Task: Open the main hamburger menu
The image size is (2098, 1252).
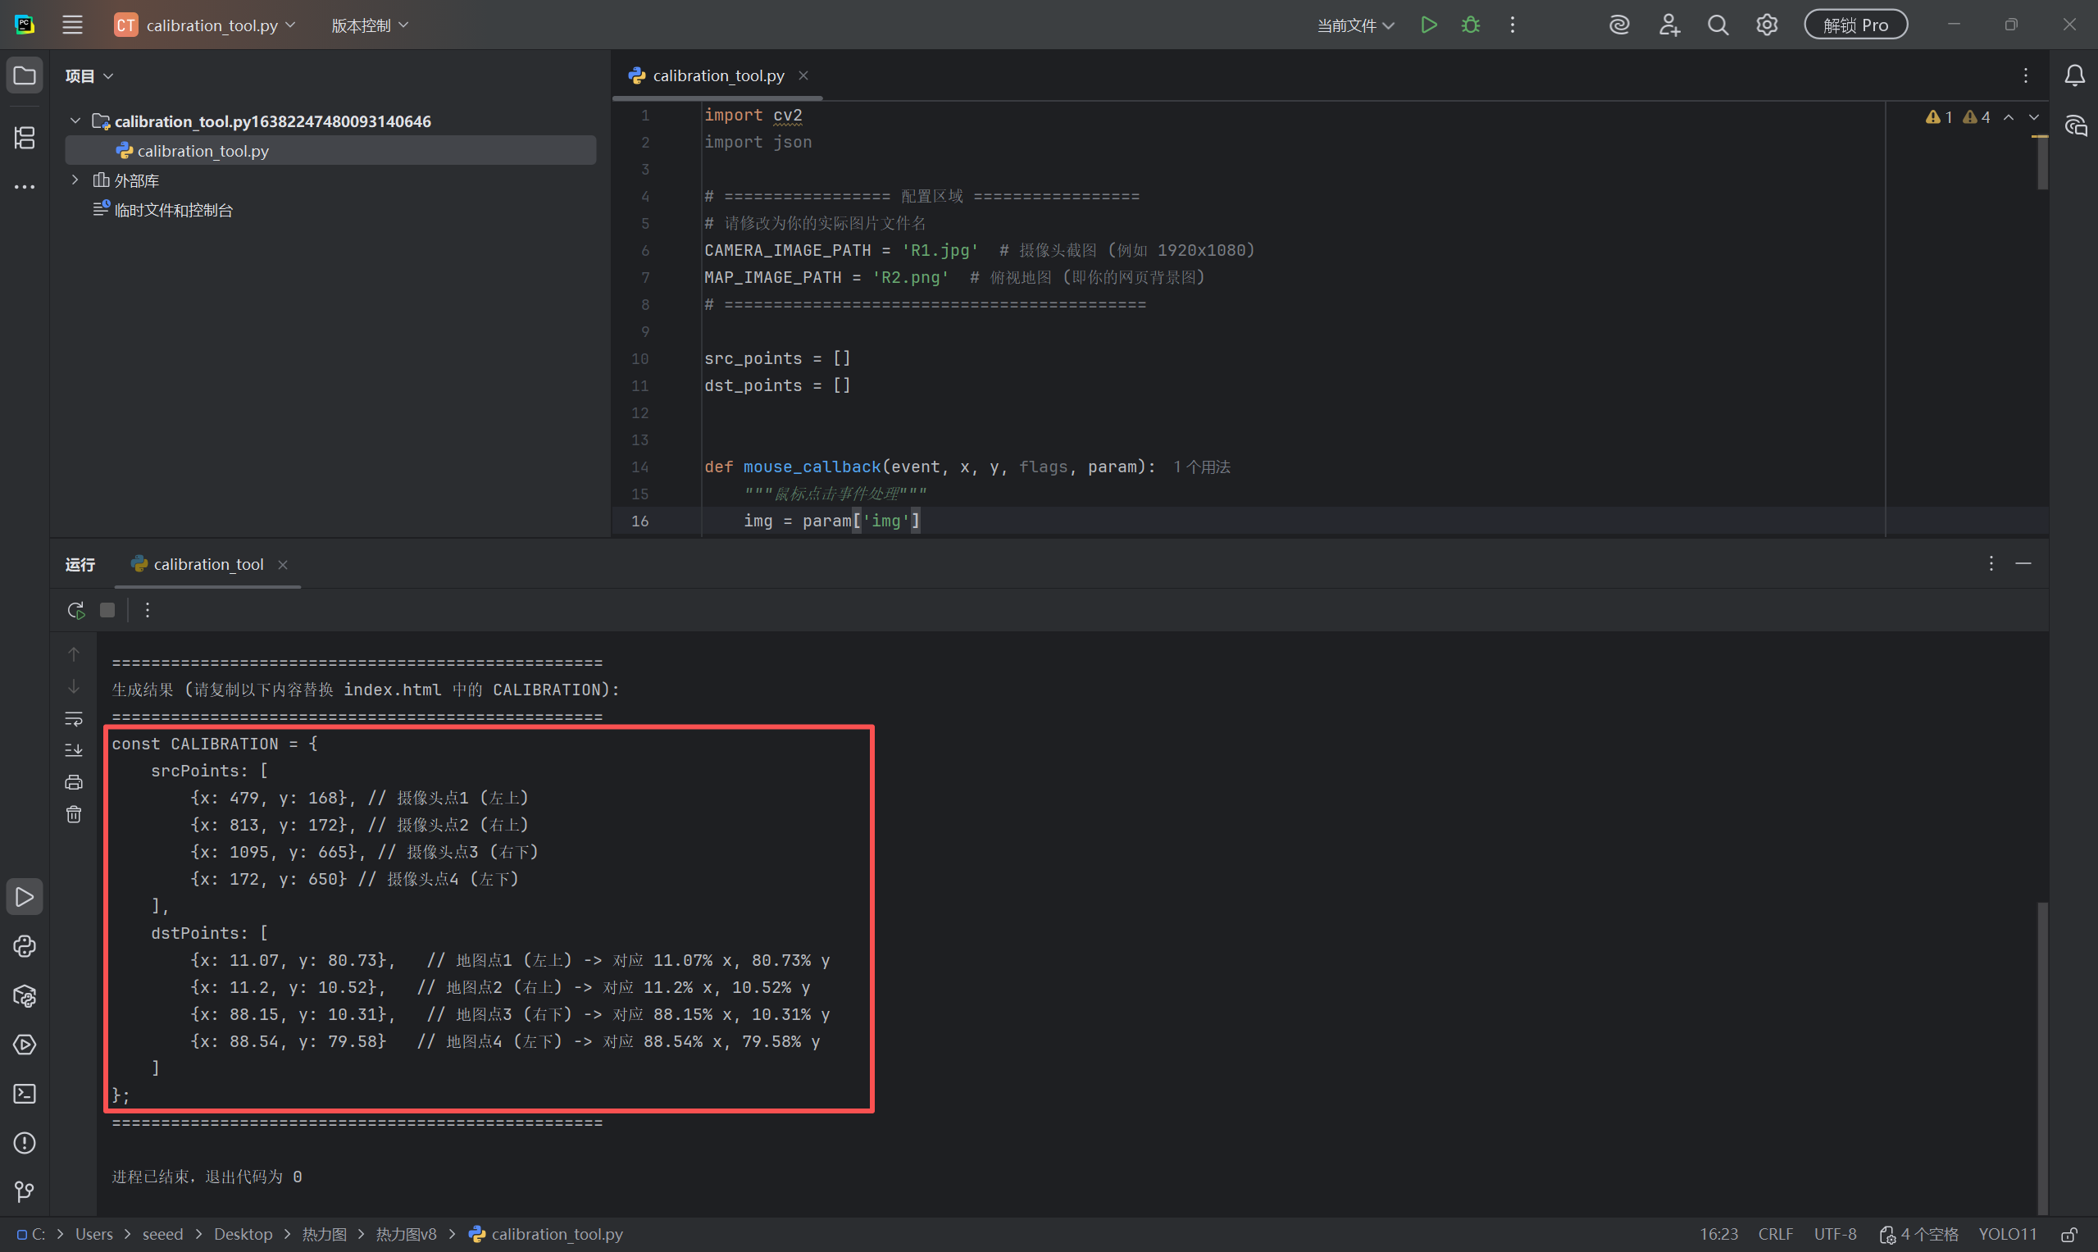Action: click(72, 25)
